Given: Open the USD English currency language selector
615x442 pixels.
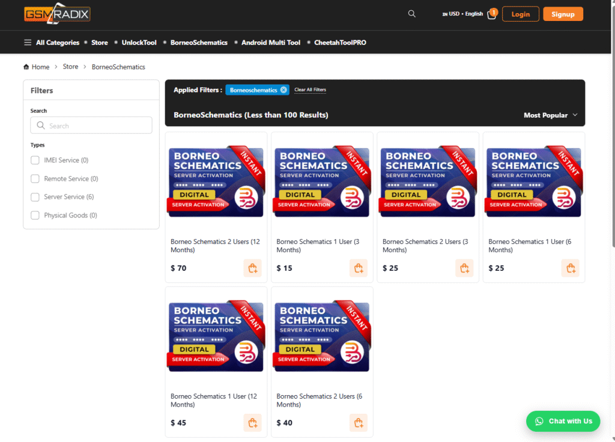Looking at the screenshot, I should (x=462, y=14).
